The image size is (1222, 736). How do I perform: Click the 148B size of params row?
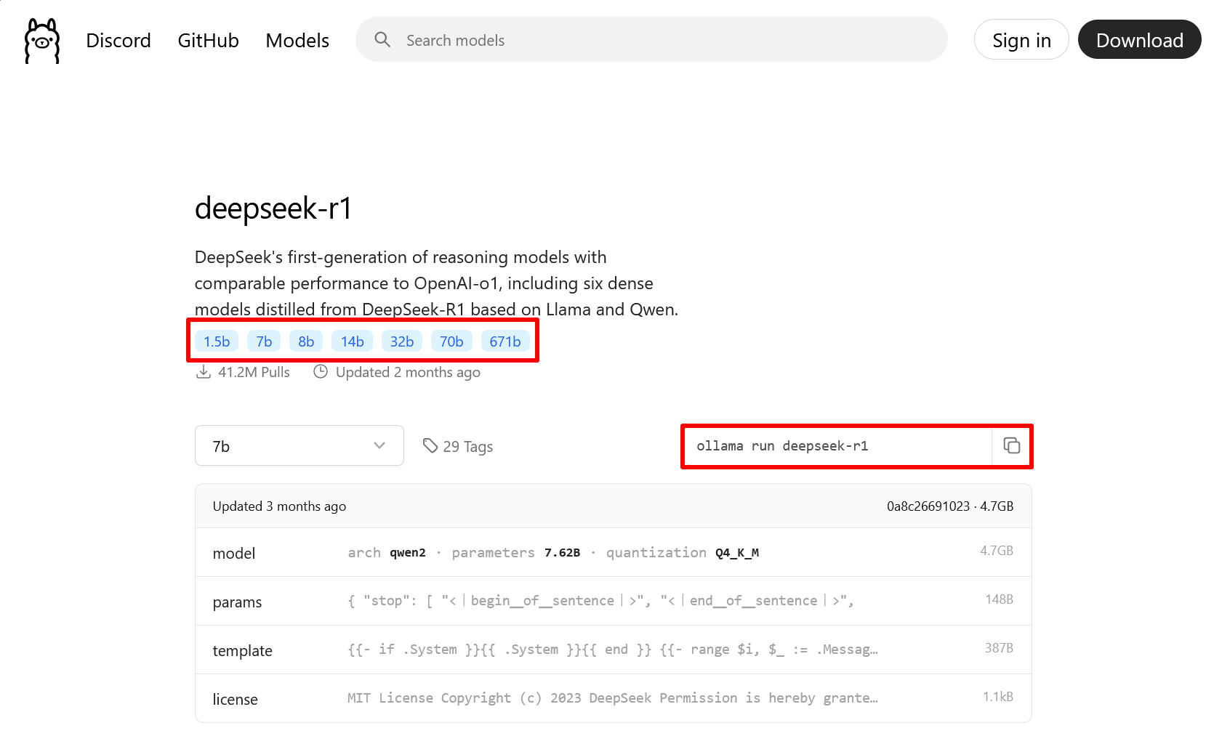click(999, 599)
